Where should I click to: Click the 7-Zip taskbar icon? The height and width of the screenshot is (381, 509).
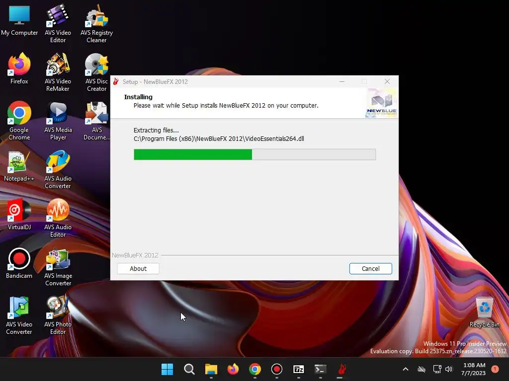point(298,369)
